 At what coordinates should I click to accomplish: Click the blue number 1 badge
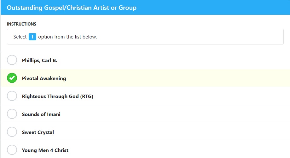tap(32, 37)
